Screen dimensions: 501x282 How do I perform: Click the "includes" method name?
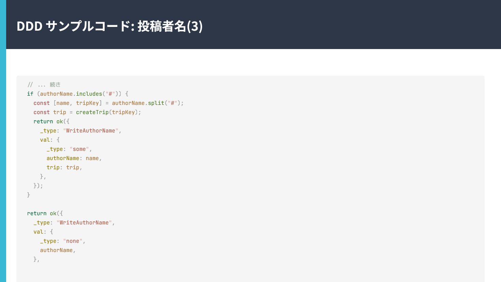pyautogui.click(x=89, y=94)
